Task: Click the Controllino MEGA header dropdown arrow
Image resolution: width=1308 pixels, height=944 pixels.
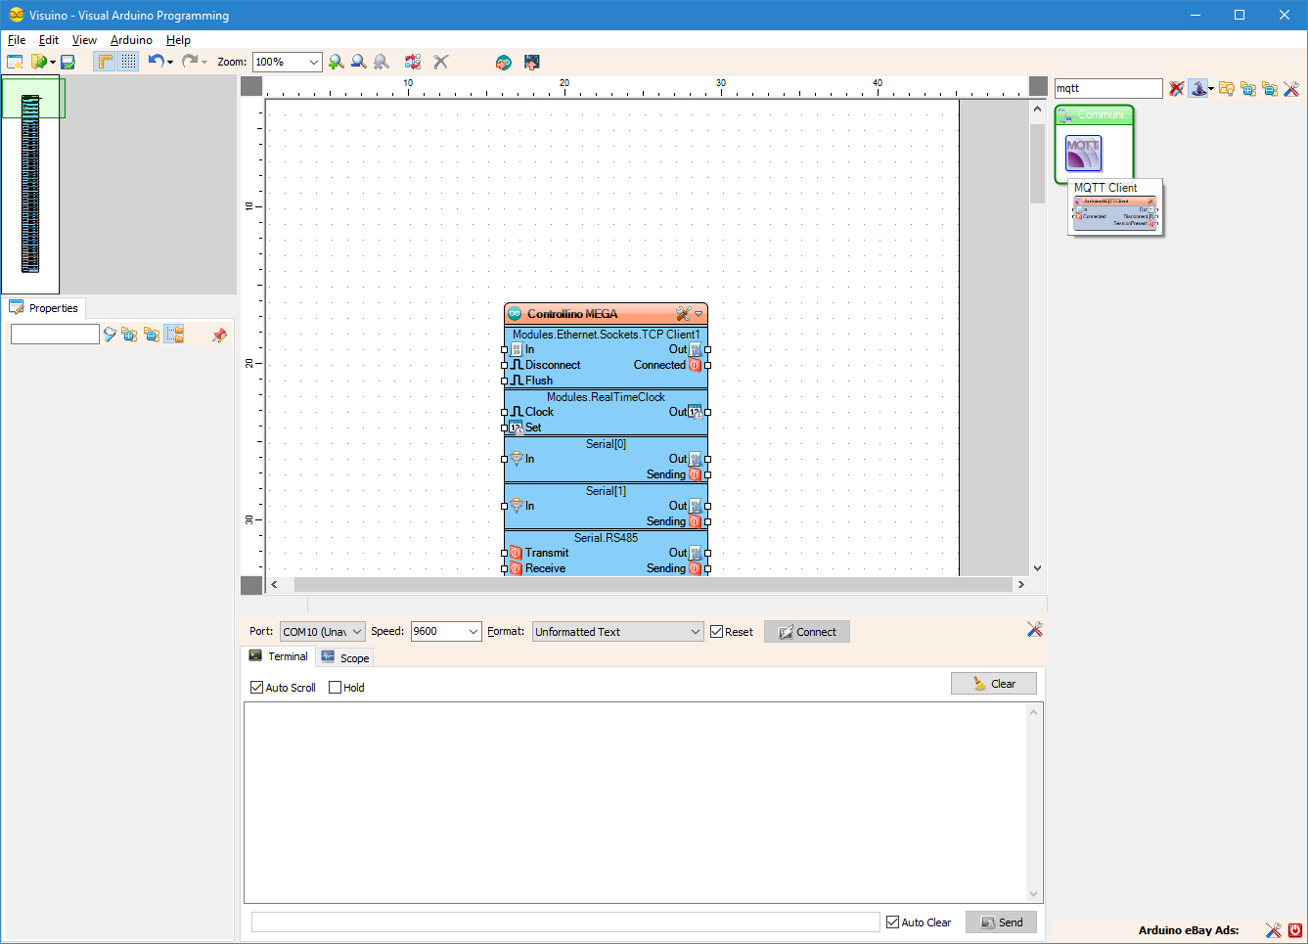Action: [x=699, y=314]
